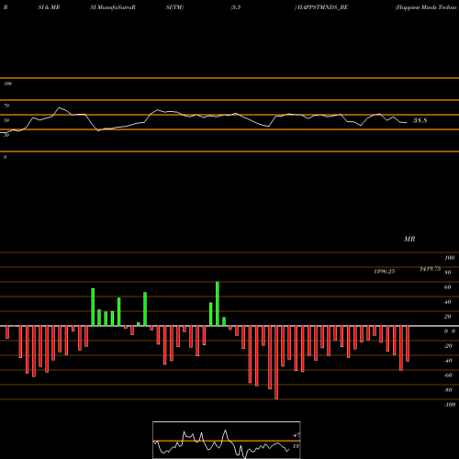459x459 pixels.
Task: Click the 'SI(TM)' header label
Action: (174, 7)
